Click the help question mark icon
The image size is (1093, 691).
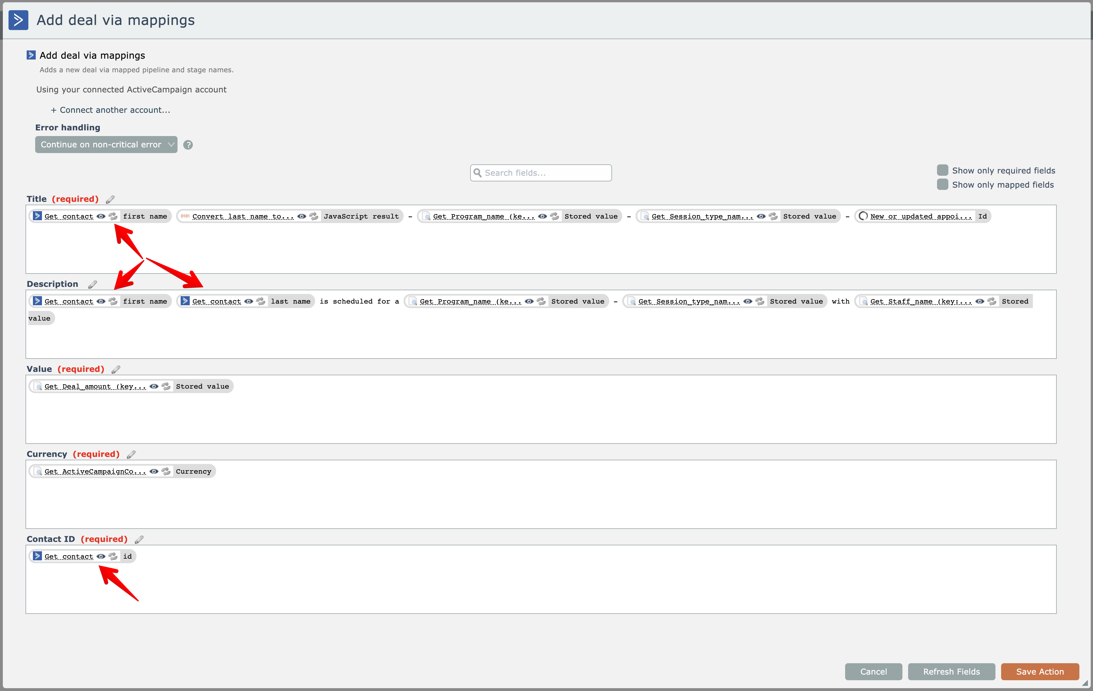click(188, 145)
